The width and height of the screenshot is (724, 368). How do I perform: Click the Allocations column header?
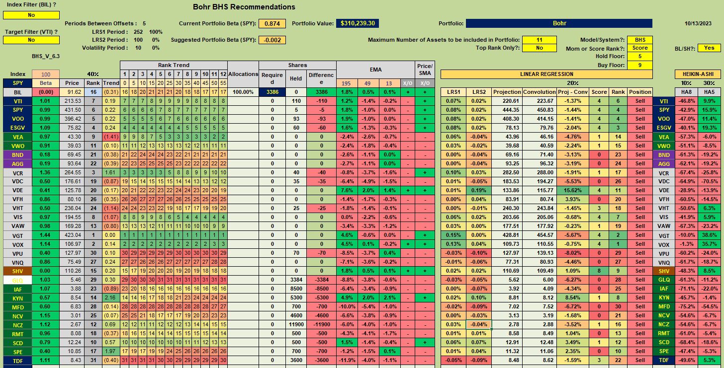[x=243, y=74]
